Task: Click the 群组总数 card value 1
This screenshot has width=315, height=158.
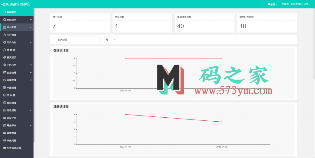Action: pos(116,26)
